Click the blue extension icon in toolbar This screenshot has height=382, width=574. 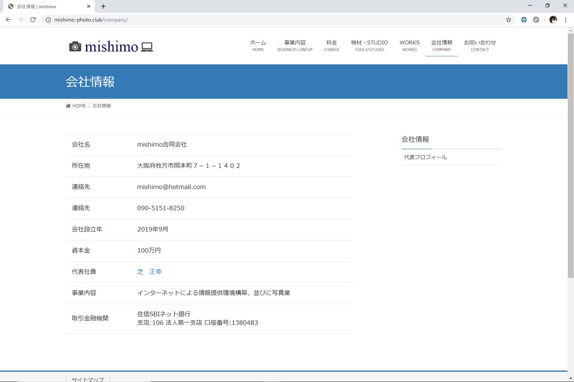(x=524, y=20)
